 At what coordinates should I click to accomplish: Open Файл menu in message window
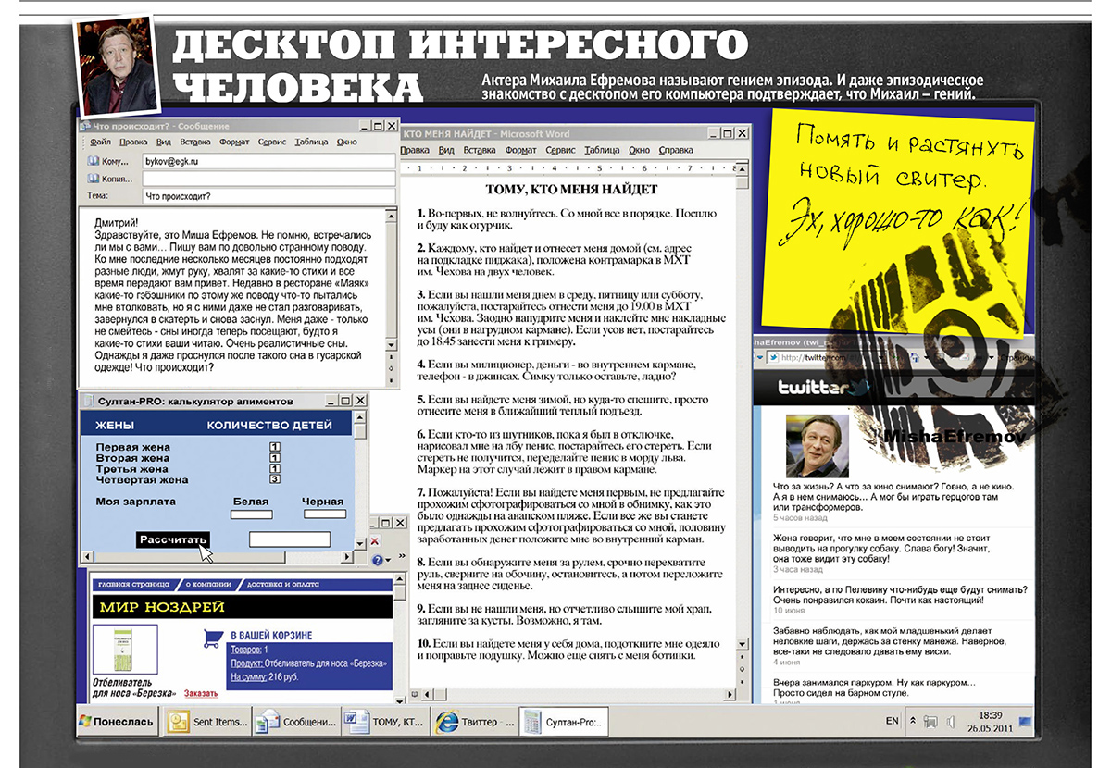101,142
